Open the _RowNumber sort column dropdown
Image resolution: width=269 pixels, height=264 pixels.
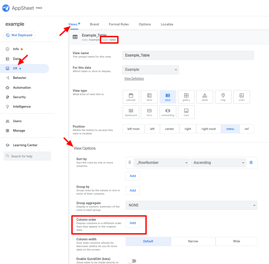[162, 162]
